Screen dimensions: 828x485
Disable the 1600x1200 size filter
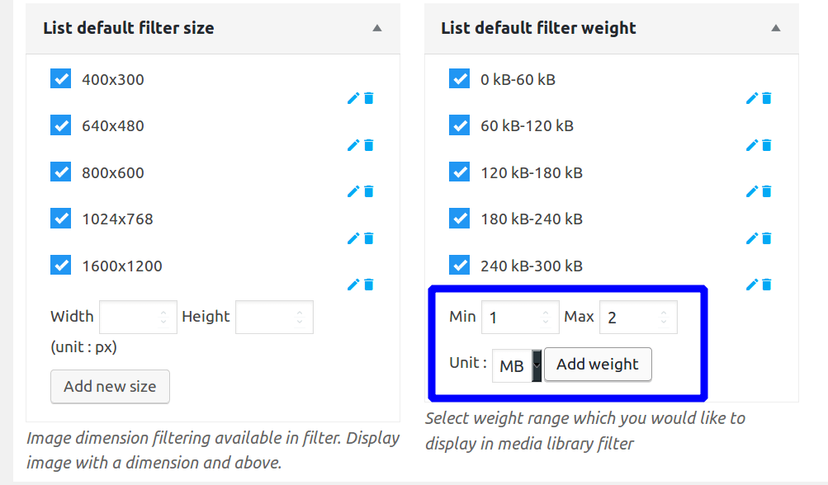click(60, 266)
